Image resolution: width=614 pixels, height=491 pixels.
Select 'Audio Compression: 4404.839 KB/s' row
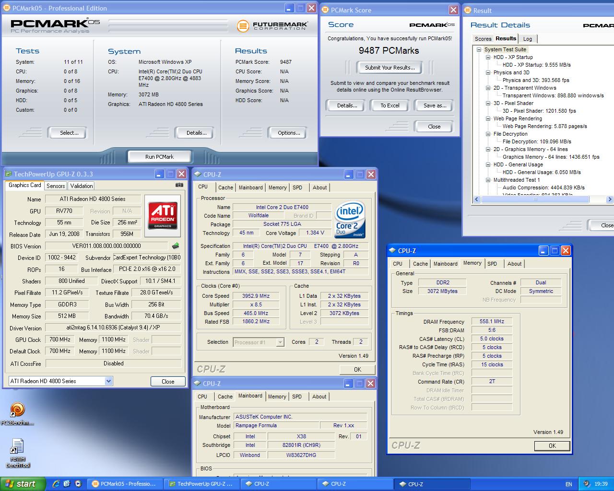(x=543, y=187)
